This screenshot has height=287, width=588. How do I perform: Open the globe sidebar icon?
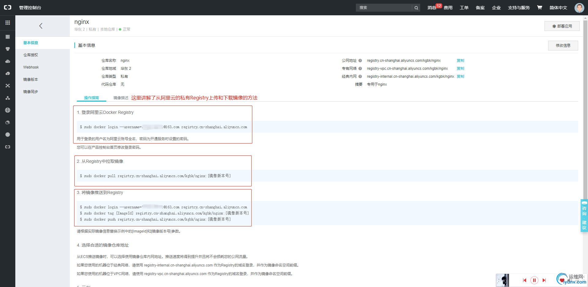click(x=8, y=110)
